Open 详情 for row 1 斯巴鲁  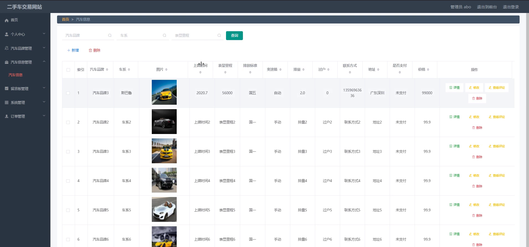454,88
